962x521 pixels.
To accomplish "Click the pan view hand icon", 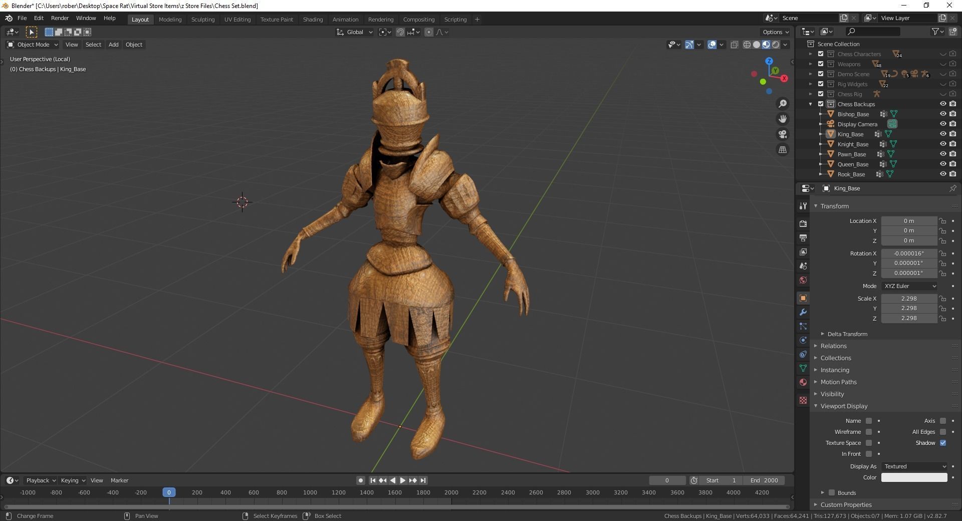I will coord(782,119).
